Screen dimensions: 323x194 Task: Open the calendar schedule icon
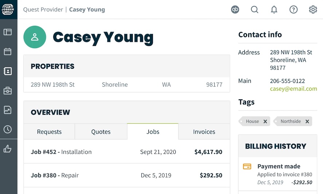8,51
